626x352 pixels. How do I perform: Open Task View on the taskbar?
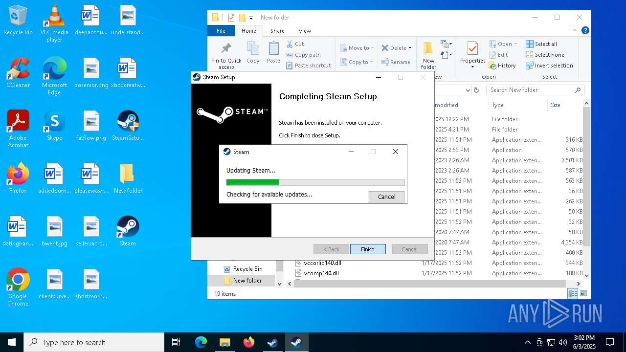coord(176,342)
